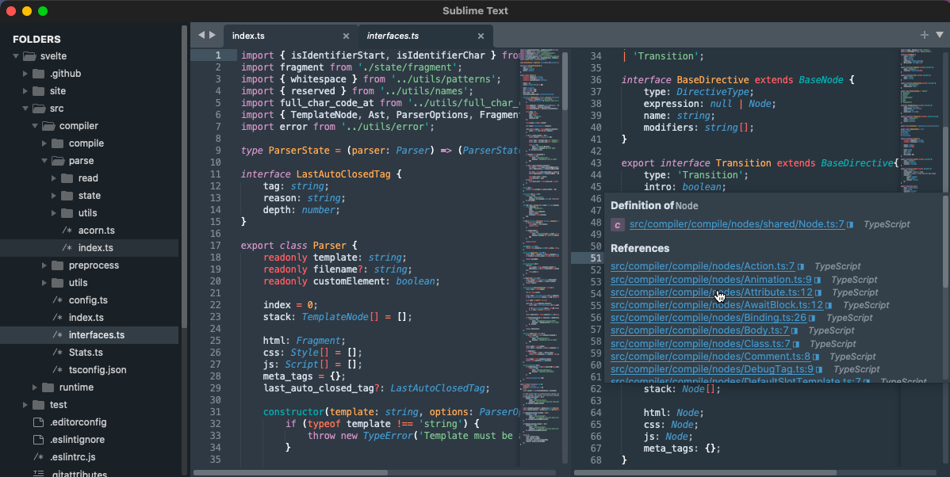Click line number 17 in left gutter

216,246
